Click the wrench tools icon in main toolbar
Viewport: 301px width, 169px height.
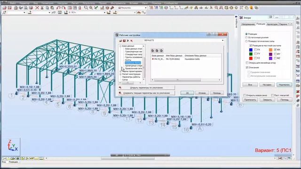[112, 8]
